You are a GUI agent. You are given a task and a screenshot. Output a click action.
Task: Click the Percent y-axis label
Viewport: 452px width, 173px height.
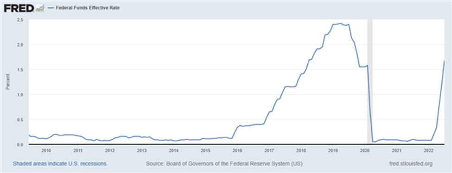point(8,82)
